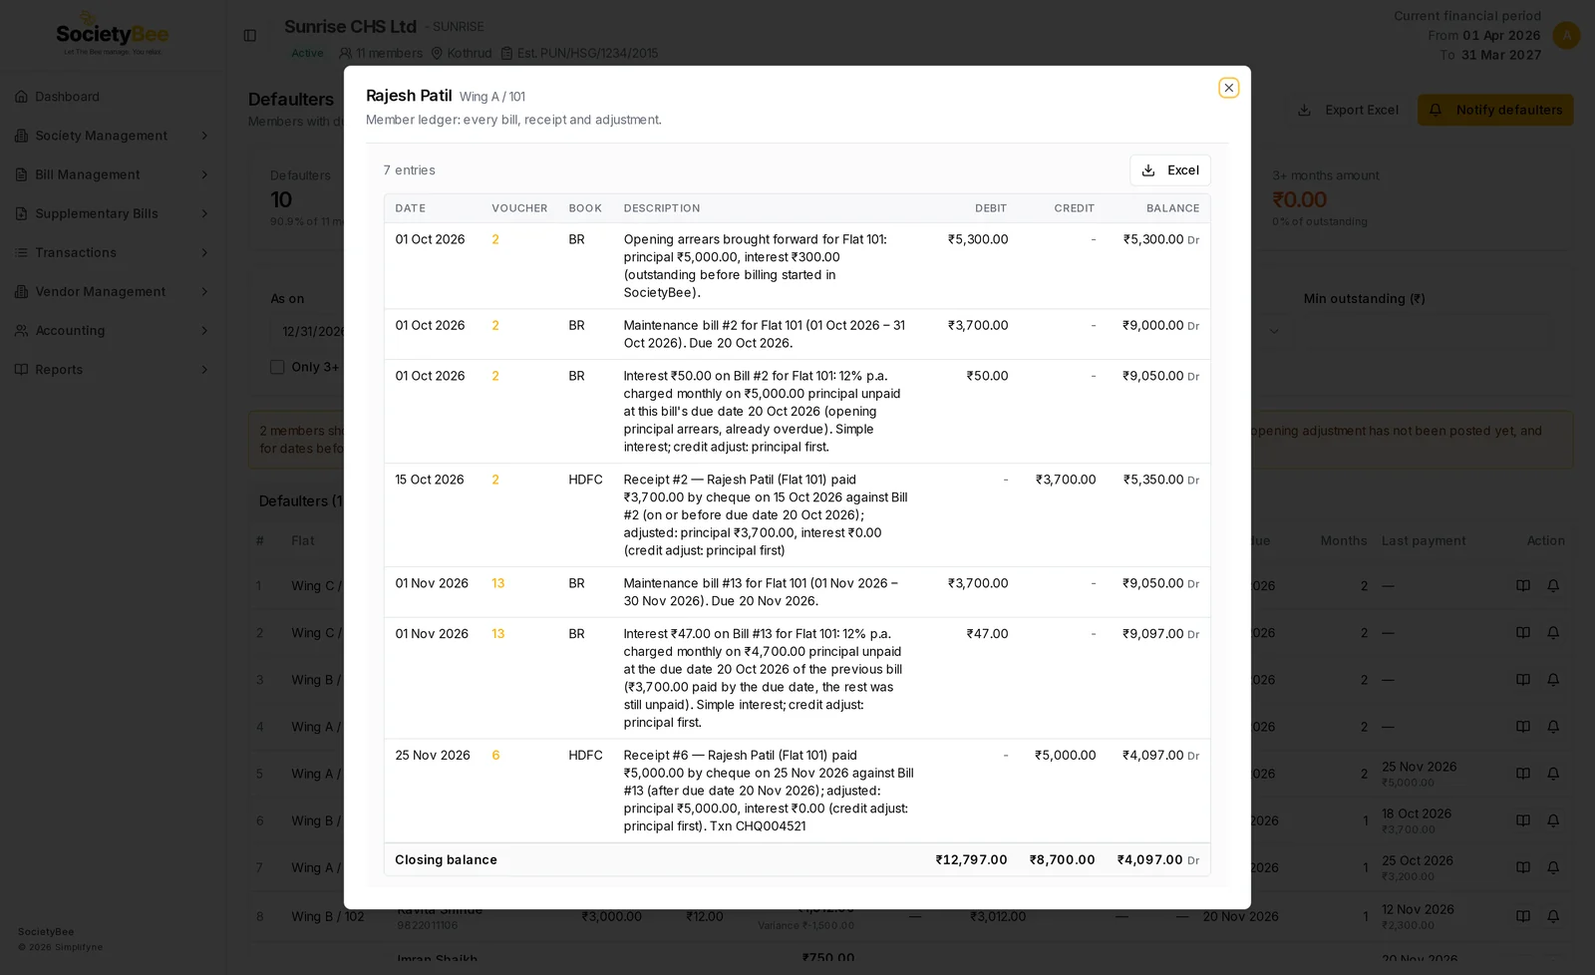Open ledger icon for 18 Oct 2026 payment row

coord(1523,820)
